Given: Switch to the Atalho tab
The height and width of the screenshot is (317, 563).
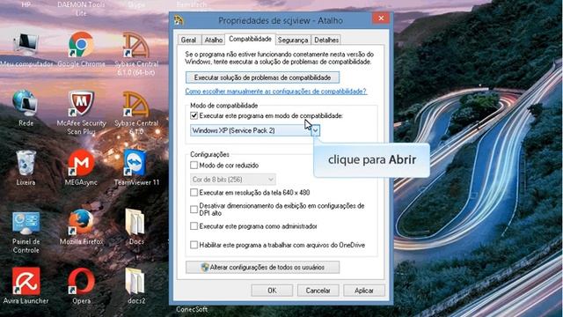Looking at the screenshot, I should [213, 40].
